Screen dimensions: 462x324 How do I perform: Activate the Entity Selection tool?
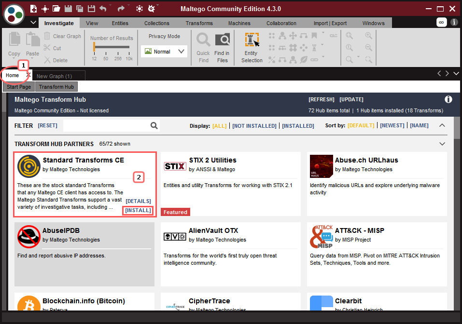(x=252, y=48)
